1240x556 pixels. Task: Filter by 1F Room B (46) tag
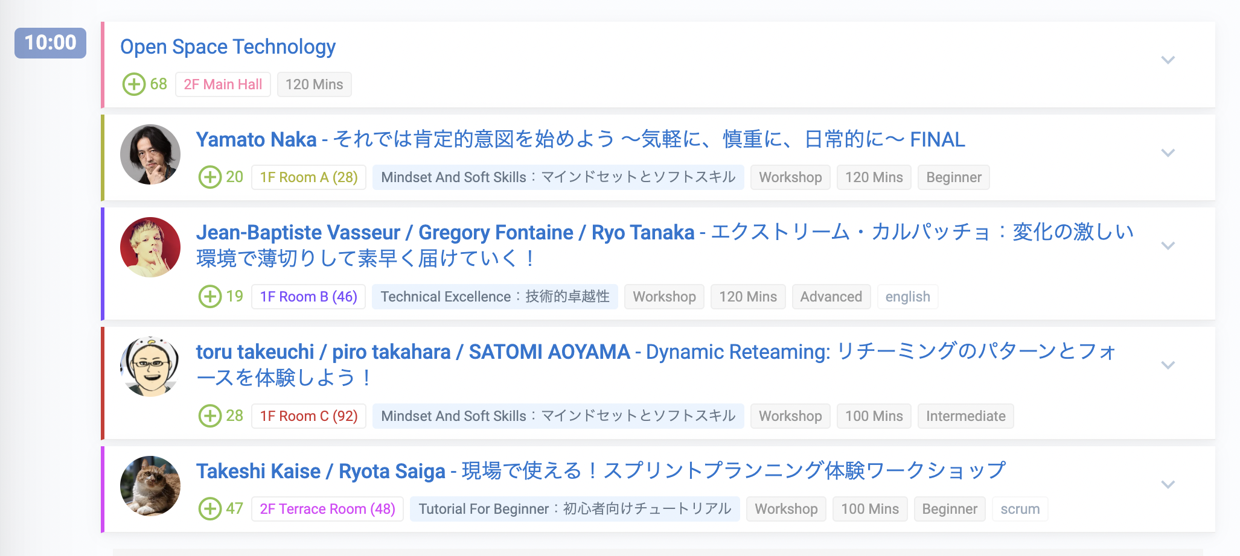(x=308, y=297)
